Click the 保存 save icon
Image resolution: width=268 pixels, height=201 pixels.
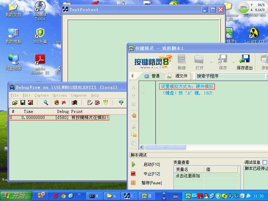tap(222, 62)
